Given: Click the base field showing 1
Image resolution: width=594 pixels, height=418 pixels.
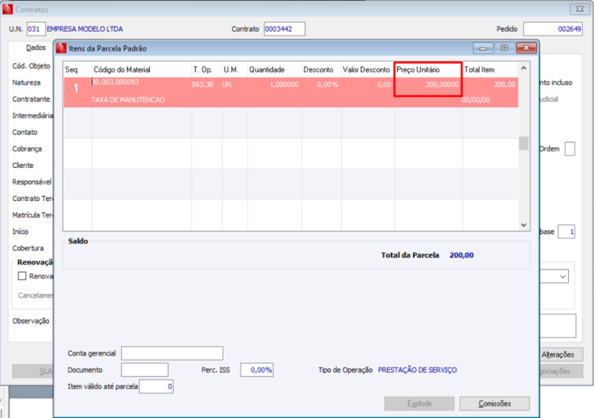Looking at the screenshot, I should click(x=567, y=232).
